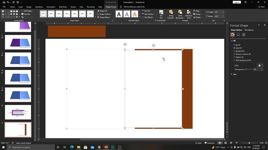The image size is (268, 150).
Task: Open File Explorer from the taskbar
Action: tap(79, 147)
